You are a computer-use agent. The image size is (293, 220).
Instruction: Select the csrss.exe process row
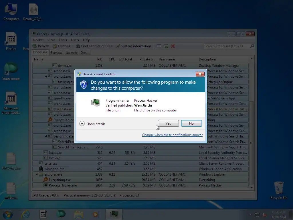pyautogui.click(x=140, y=164)
